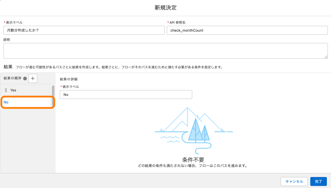The image size is (331, 188).
Task: Click the 結果の順序 label
Action: [12, 78]
